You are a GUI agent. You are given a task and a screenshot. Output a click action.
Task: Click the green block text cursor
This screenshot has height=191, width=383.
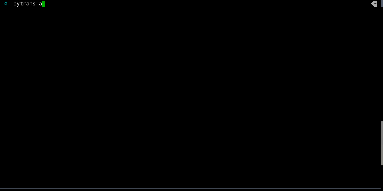[44, 4]
